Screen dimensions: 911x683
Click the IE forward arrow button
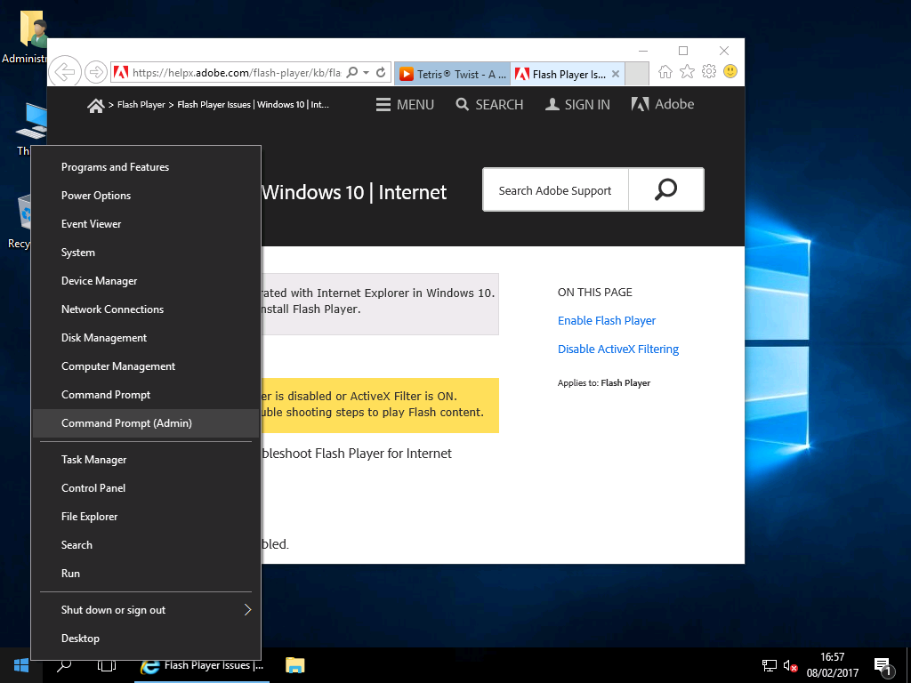(x=95, y=73)
